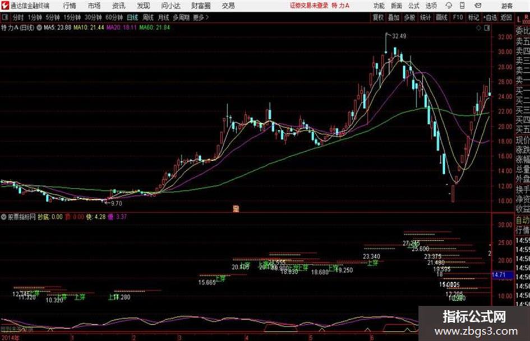This screenshot has height=341, width=530.
Task: Add stock to 自选 watchlist
Action: pos(490,17)
